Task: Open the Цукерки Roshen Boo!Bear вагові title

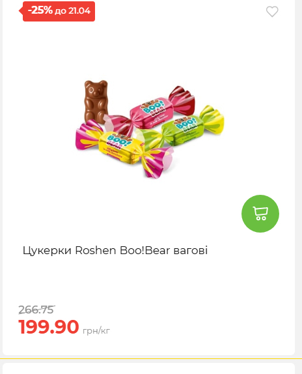Action: 115,250
